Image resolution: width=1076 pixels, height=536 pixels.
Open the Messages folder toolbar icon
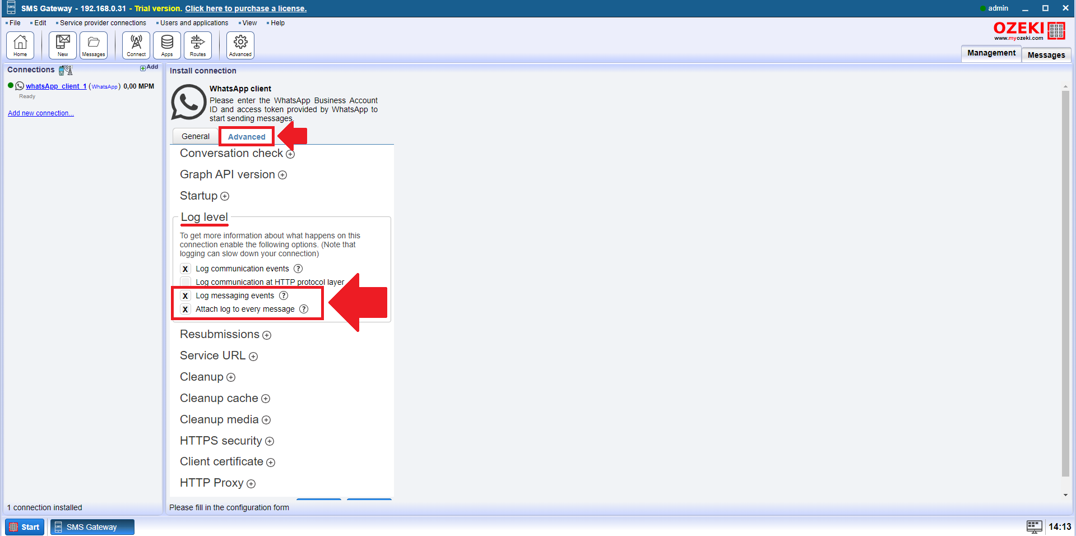click(94, 45)
